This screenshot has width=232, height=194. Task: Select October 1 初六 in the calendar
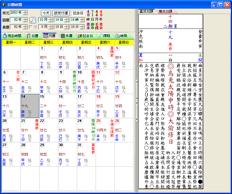point(49,58)
